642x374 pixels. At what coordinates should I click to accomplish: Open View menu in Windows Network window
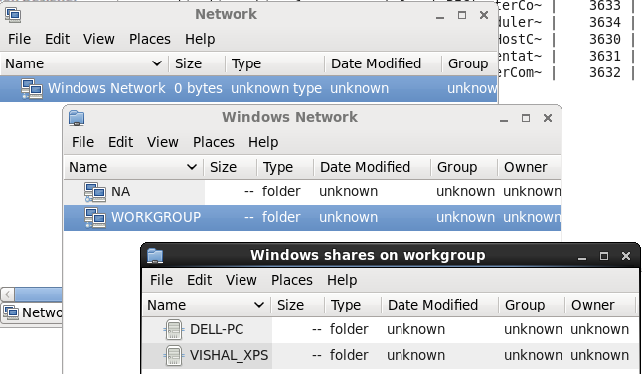[x=163, y=142]
